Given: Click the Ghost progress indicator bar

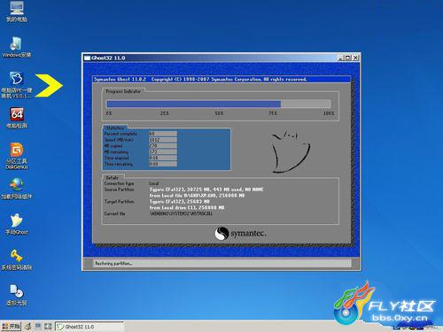Looking at the screenshot, I should (218, 104).
